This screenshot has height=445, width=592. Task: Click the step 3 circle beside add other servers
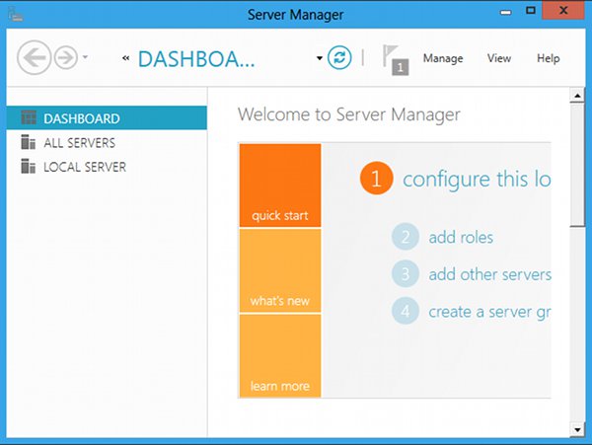[406, 274]
